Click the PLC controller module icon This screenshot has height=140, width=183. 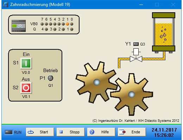(19, 26)
